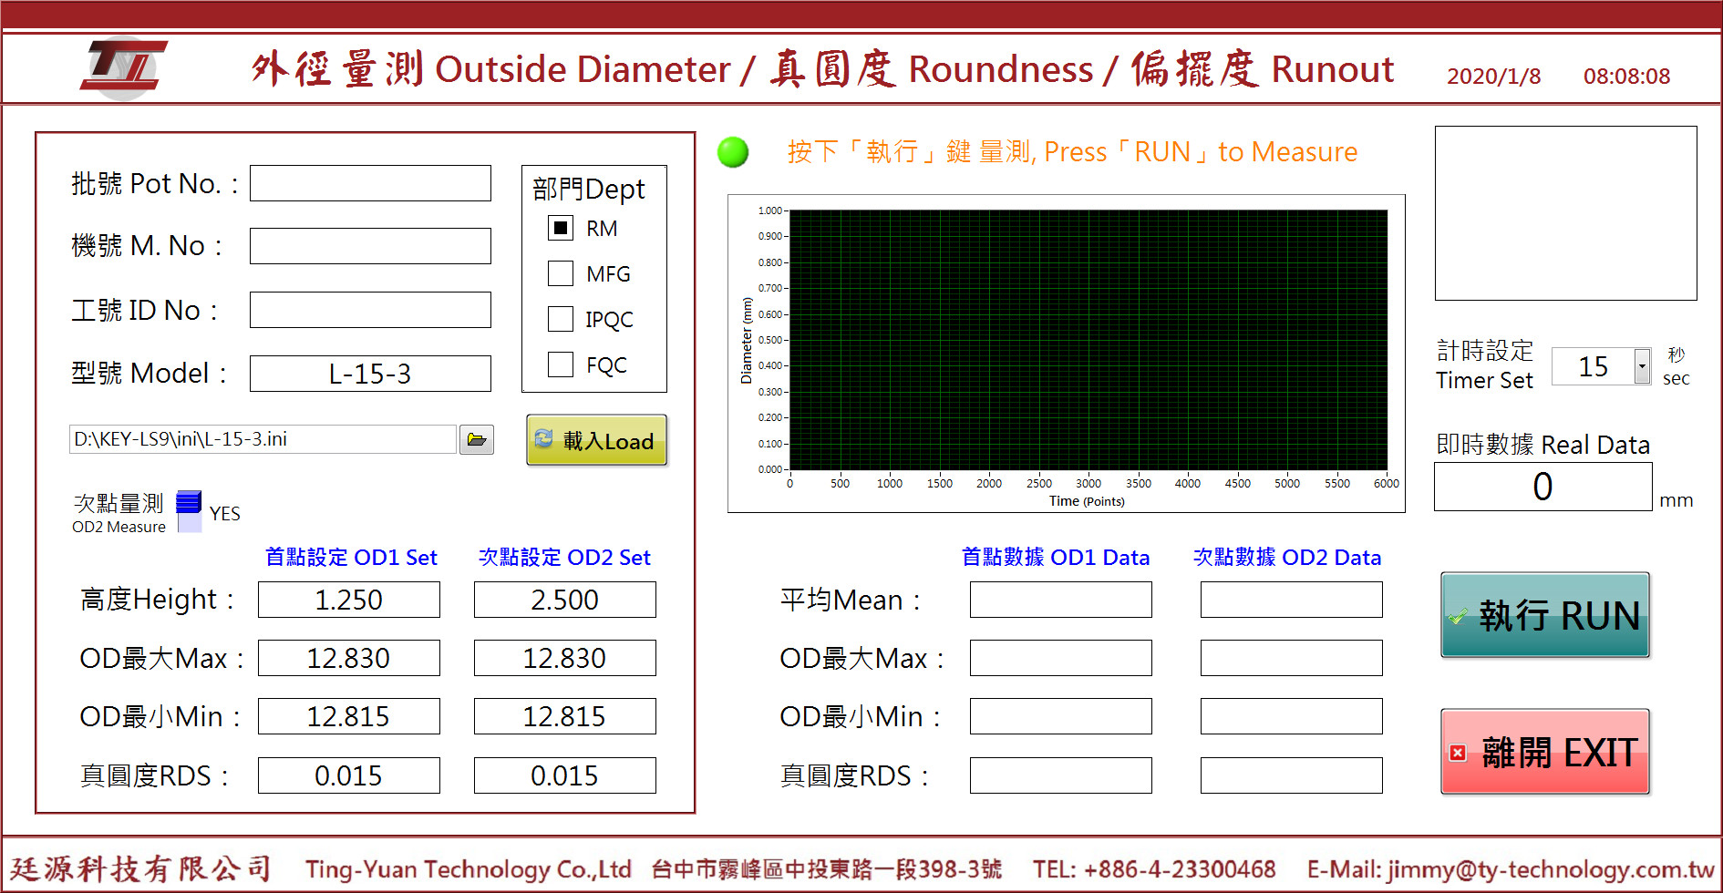
Task: Click the yellow Load button
Action: pyautogui.click(x=597, y=440)
